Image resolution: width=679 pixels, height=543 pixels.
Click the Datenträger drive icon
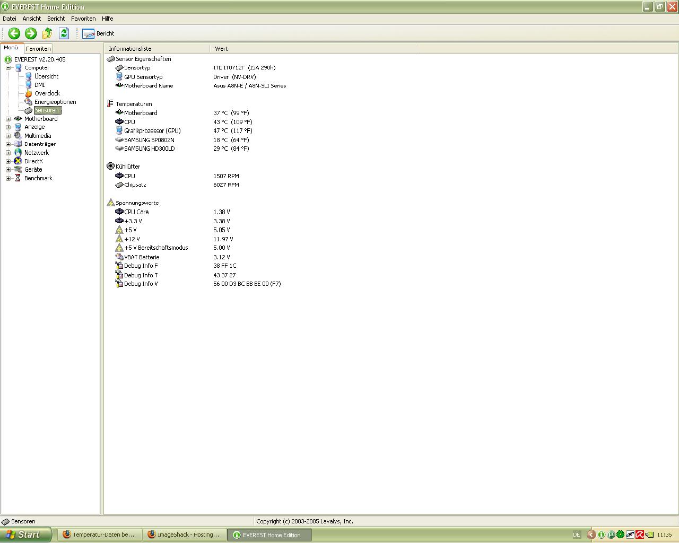(18, 144)
